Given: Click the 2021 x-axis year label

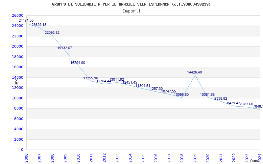Looking at the screenshot, I should (221, 158).
